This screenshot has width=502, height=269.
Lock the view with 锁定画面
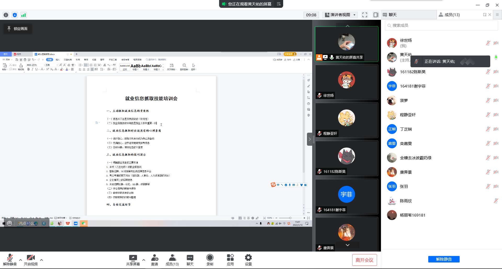18,29
